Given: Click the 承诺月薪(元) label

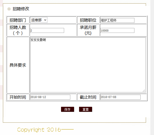Looking at the screenshot, I should pos(88,30).
